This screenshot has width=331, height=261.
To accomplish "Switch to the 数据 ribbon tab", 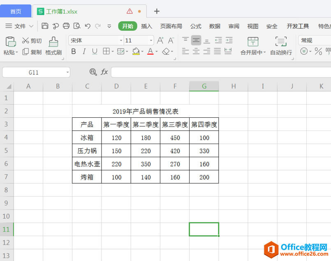I will tap(215, 26).
